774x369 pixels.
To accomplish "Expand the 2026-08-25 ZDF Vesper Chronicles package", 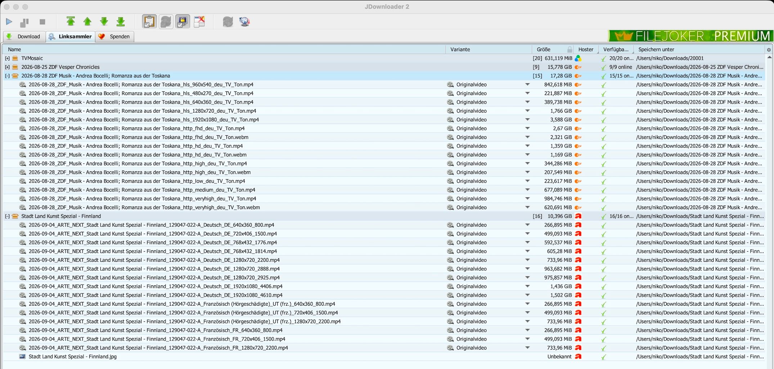I will click(x=7, y=67).
